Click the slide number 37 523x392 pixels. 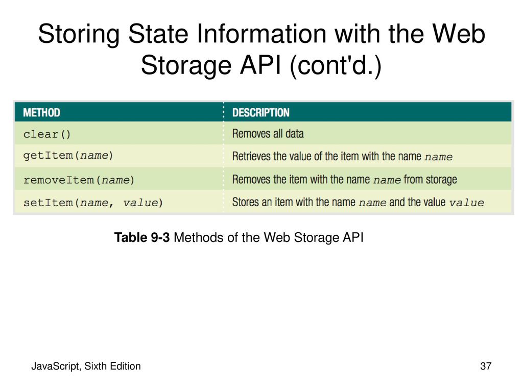pyautogui.click(x=486, y=366)
